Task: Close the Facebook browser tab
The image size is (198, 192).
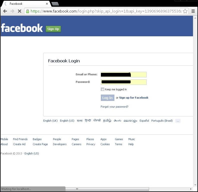Action: click(x=47, y=4)
